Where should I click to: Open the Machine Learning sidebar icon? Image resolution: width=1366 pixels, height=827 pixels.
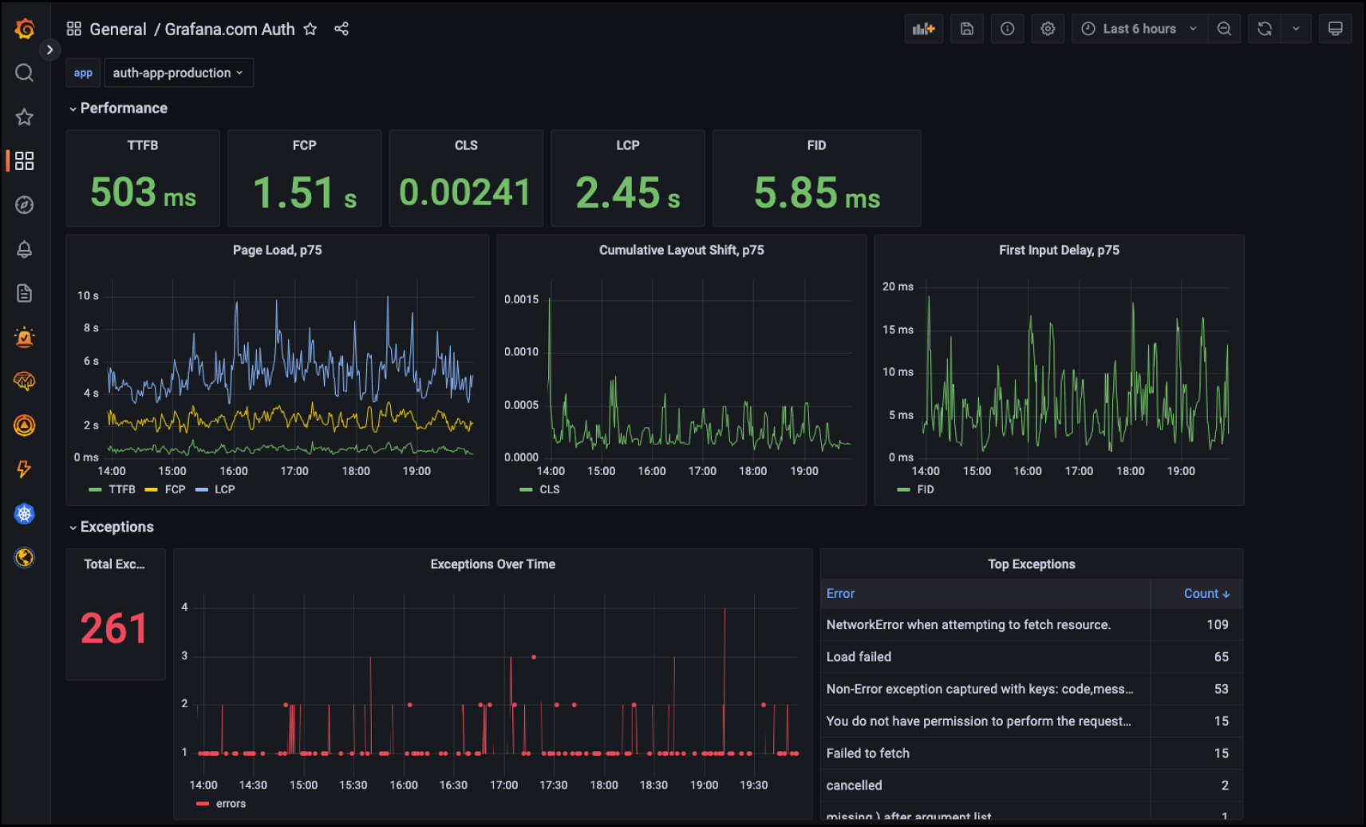click(24, 382)
